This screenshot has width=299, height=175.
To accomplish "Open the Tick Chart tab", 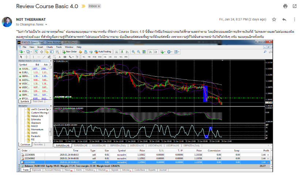I will click(x=38, y=101).
